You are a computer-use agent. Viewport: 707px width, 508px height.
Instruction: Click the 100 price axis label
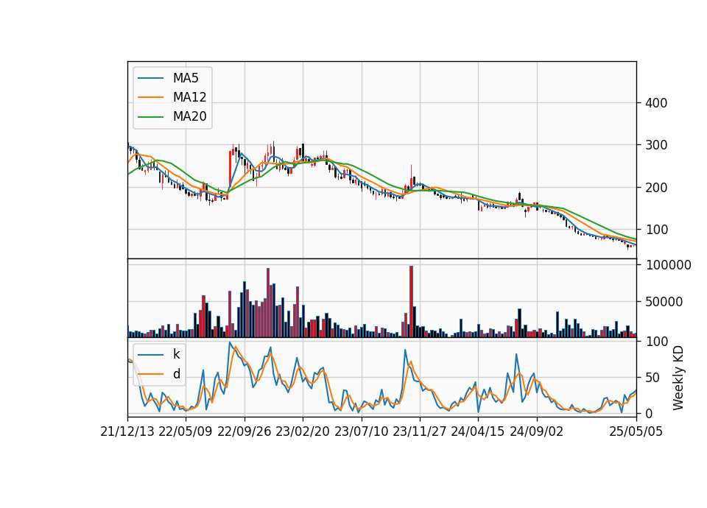(x=656, y=230)
